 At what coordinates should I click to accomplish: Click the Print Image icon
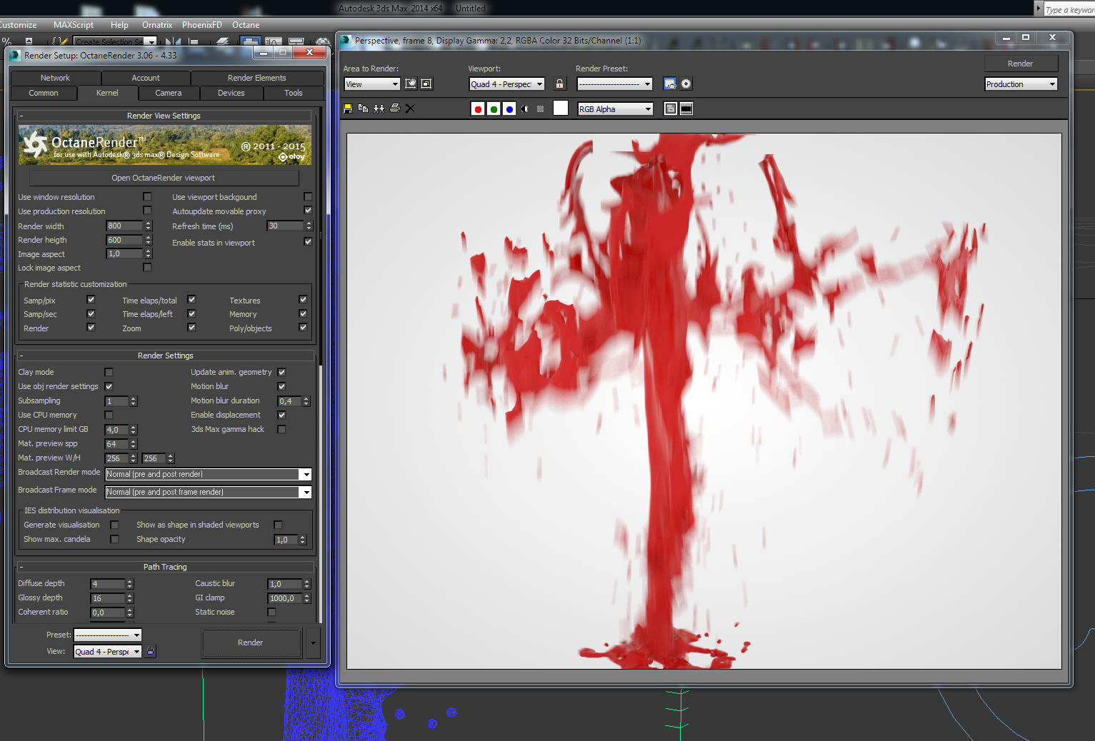coord(394,109)
